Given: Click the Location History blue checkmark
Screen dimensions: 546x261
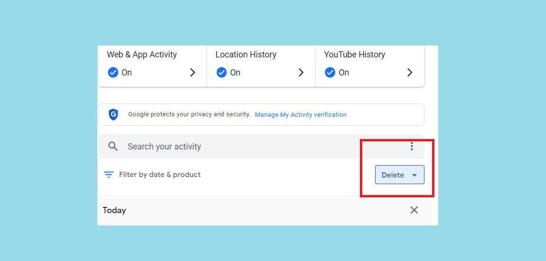Looking at the screenshot, I should click(x=221, y=73).
